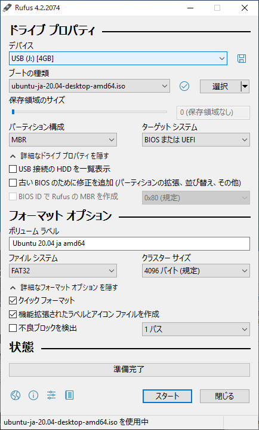Open language selection globe icon
Viewport: 259px width, 430px height.
[16, 395]
